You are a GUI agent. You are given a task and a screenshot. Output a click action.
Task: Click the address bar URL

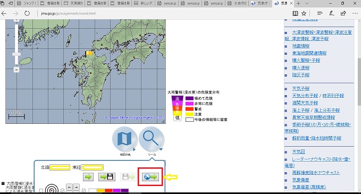pyautogui.click(x=68, y=13)
